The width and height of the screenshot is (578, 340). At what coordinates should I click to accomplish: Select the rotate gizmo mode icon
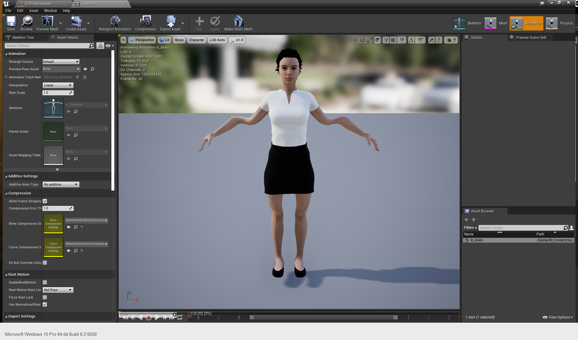tap(362, 40)
